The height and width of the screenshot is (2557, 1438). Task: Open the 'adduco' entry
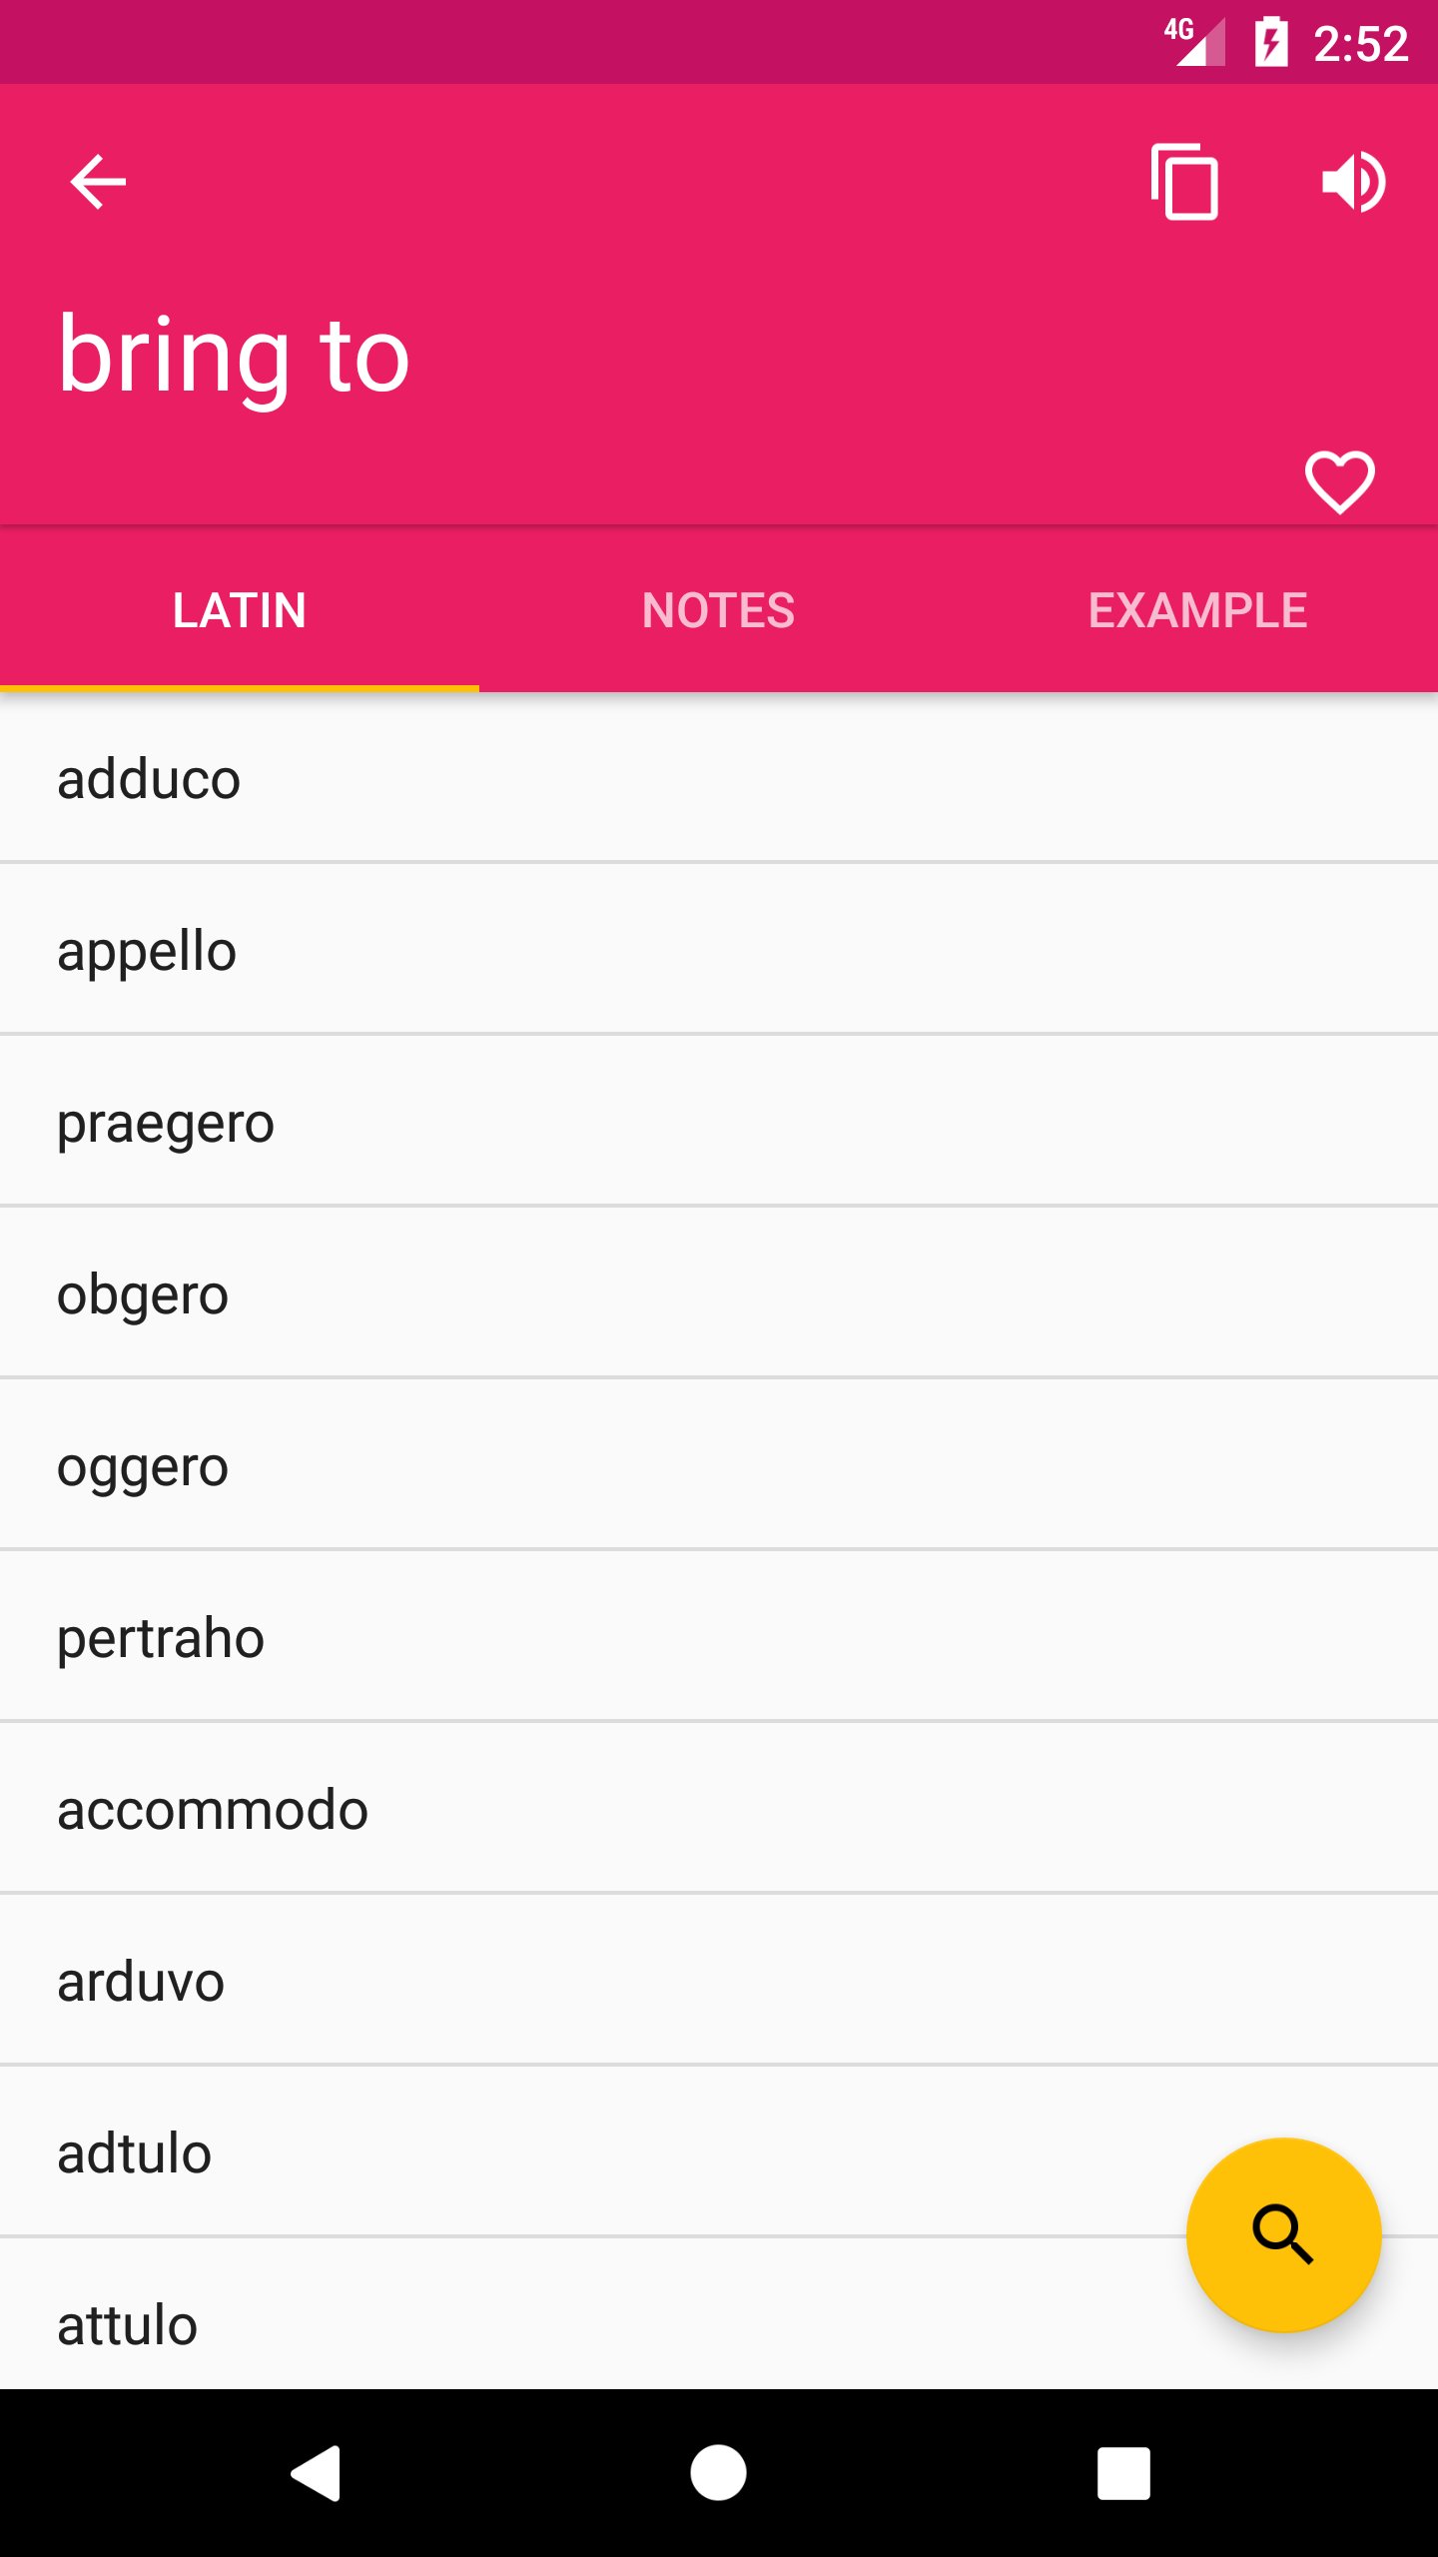pyautogui.click(x=150, y=779)
